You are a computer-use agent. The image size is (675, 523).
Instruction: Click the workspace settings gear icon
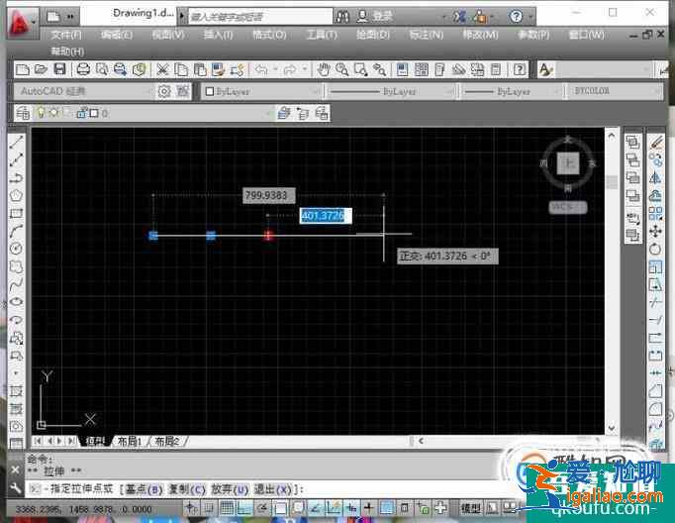(x=164, y=91)
